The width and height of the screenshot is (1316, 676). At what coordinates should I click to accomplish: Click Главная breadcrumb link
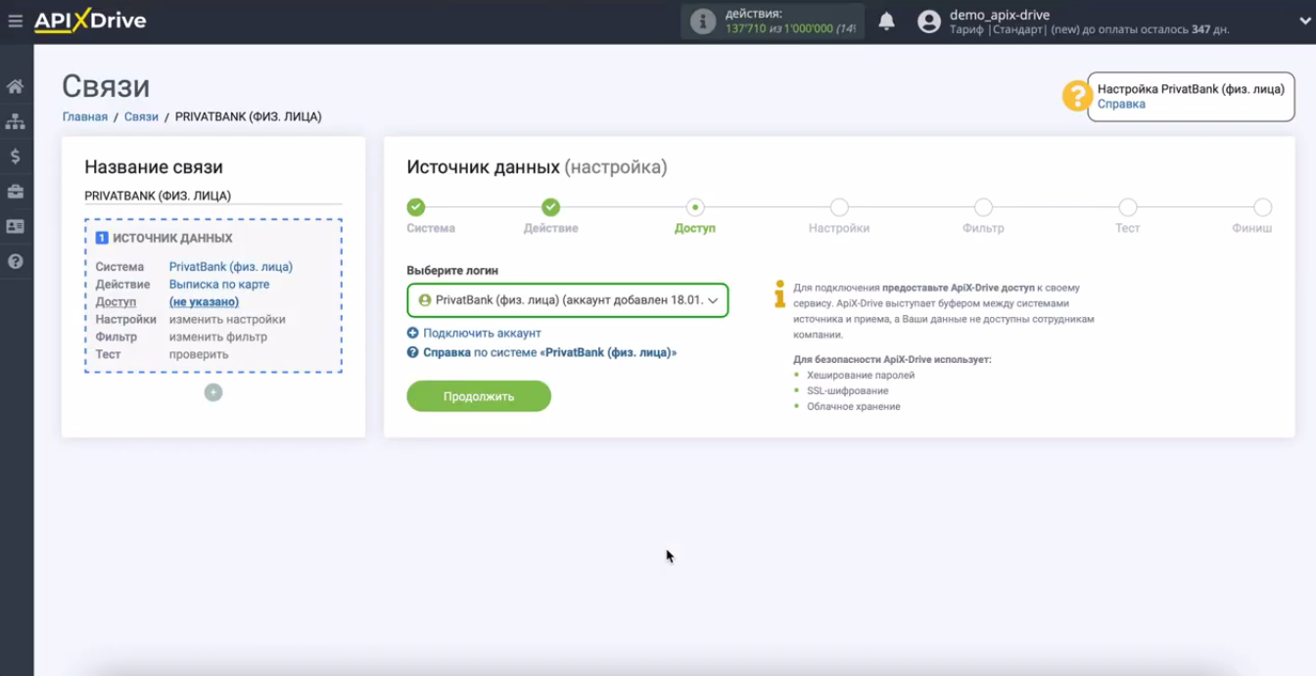[85, 116]
